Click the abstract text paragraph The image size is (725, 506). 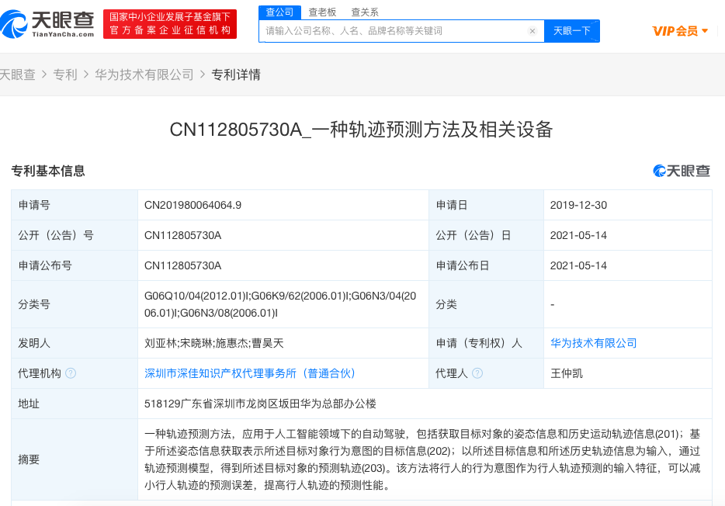point(422,459)
